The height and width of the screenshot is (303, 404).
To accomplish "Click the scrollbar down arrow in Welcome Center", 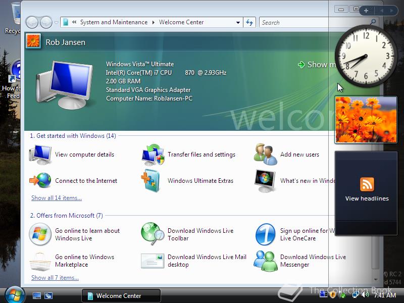I will pos(376,280).
